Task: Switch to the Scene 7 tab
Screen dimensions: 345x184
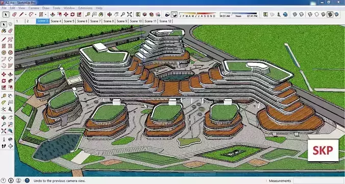Action: tap(95, 21)
